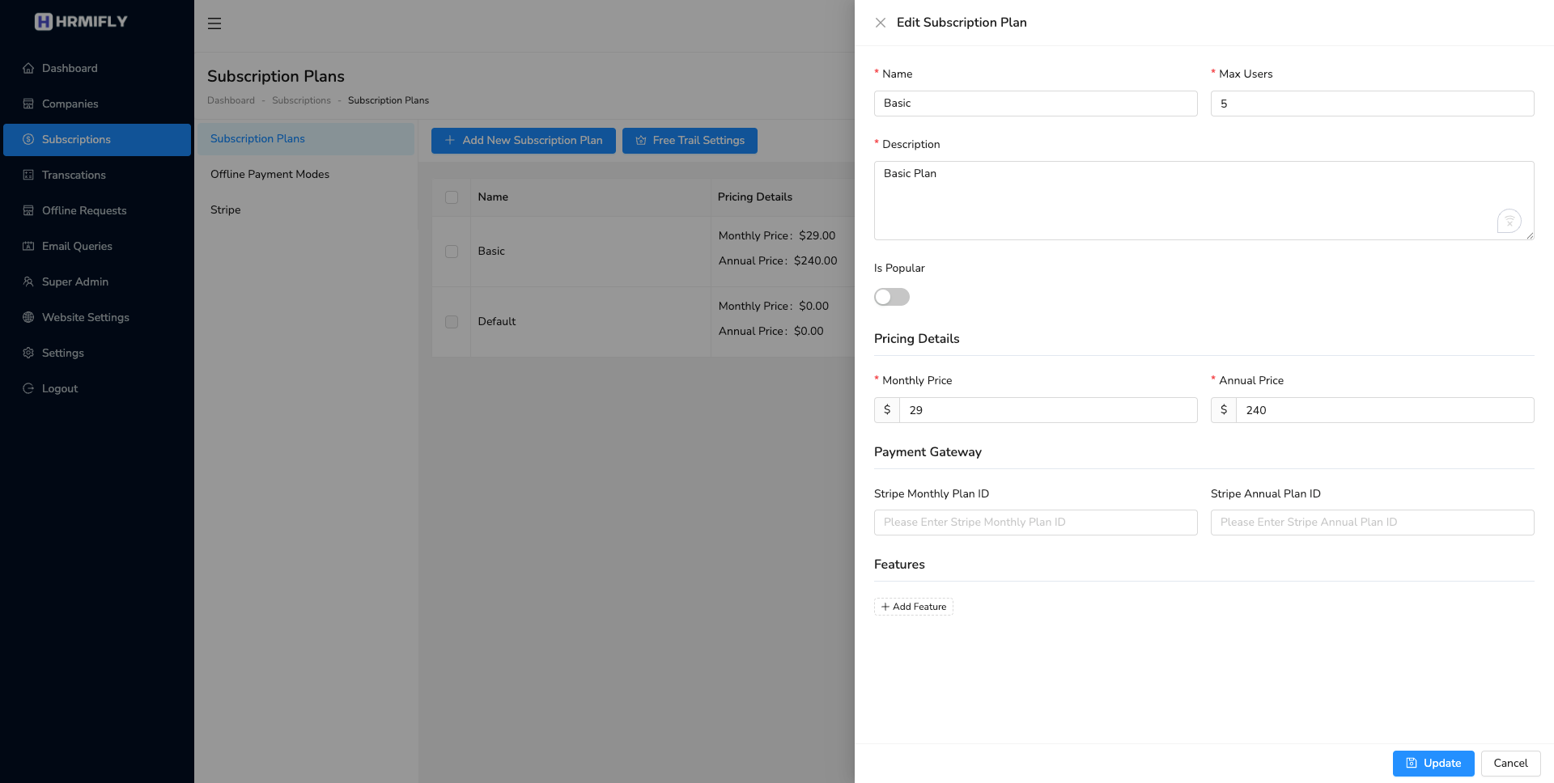Click the Stripe Monthly Plan ID field

click(1036, 523)
